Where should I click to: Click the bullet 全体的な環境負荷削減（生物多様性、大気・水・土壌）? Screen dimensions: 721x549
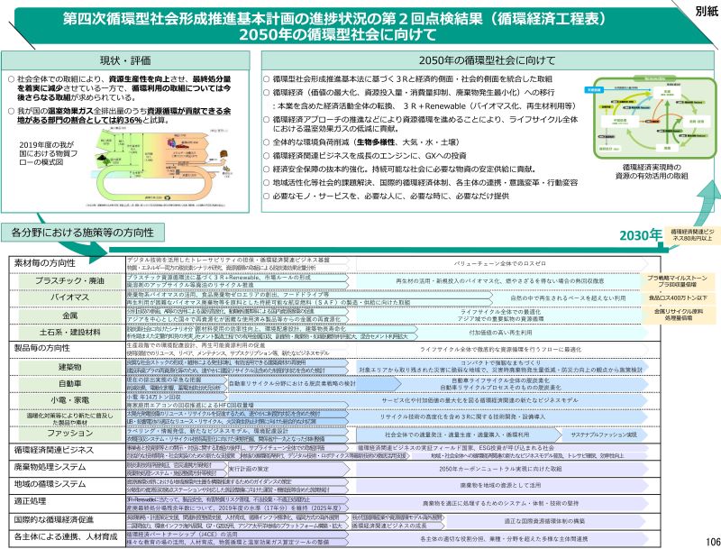pos(361,142)
